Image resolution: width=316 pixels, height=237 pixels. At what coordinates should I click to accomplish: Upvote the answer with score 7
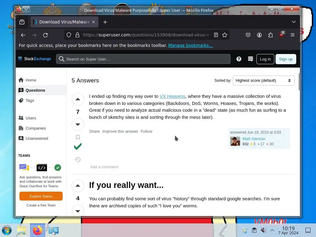pos(78,99)
